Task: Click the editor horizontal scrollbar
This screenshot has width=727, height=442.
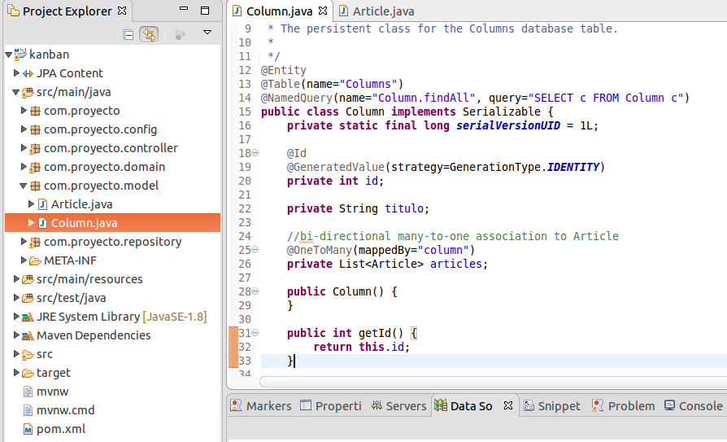Action: click(494, 382)
